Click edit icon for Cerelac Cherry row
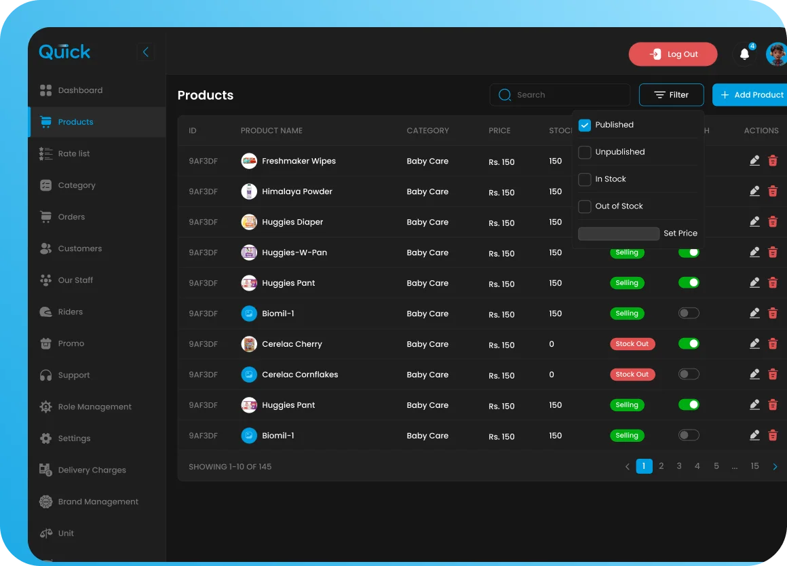Image resolution: width=787 pixels, height=566 pixels. [754, 344]
